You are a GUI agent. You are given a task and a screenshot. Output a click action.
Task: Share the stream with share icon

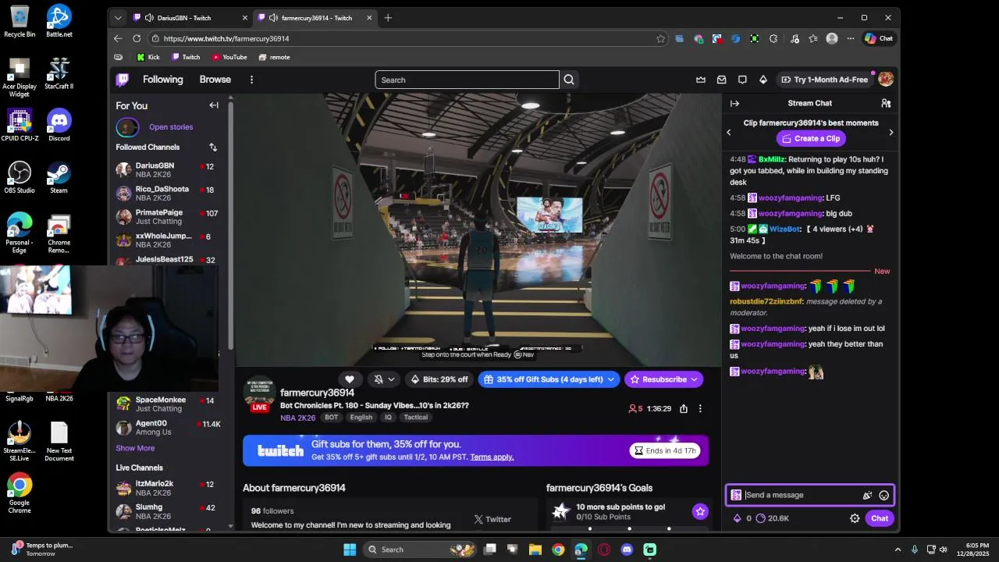(x=684, y=408)
